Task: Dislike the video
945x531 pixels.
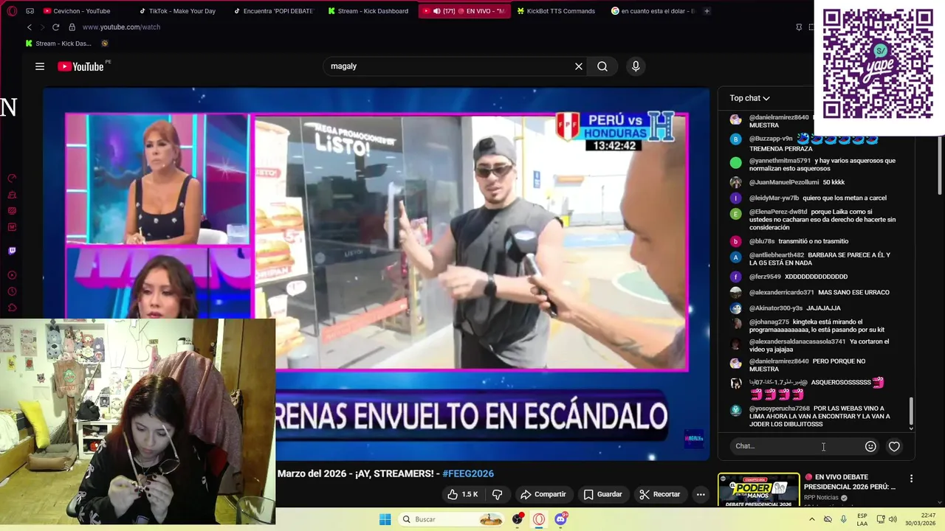Action: [497, 494]
